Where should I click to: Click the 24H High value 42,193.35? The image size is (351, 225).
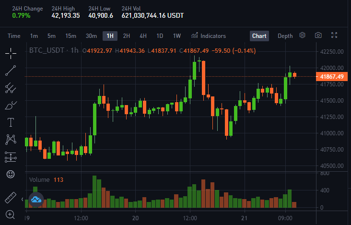click(66, 15)
